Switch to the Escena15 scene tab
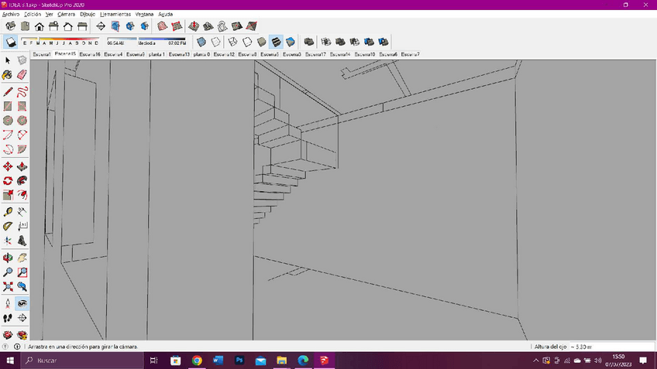Screen dimensions: 657x369 tap(65, 55)
